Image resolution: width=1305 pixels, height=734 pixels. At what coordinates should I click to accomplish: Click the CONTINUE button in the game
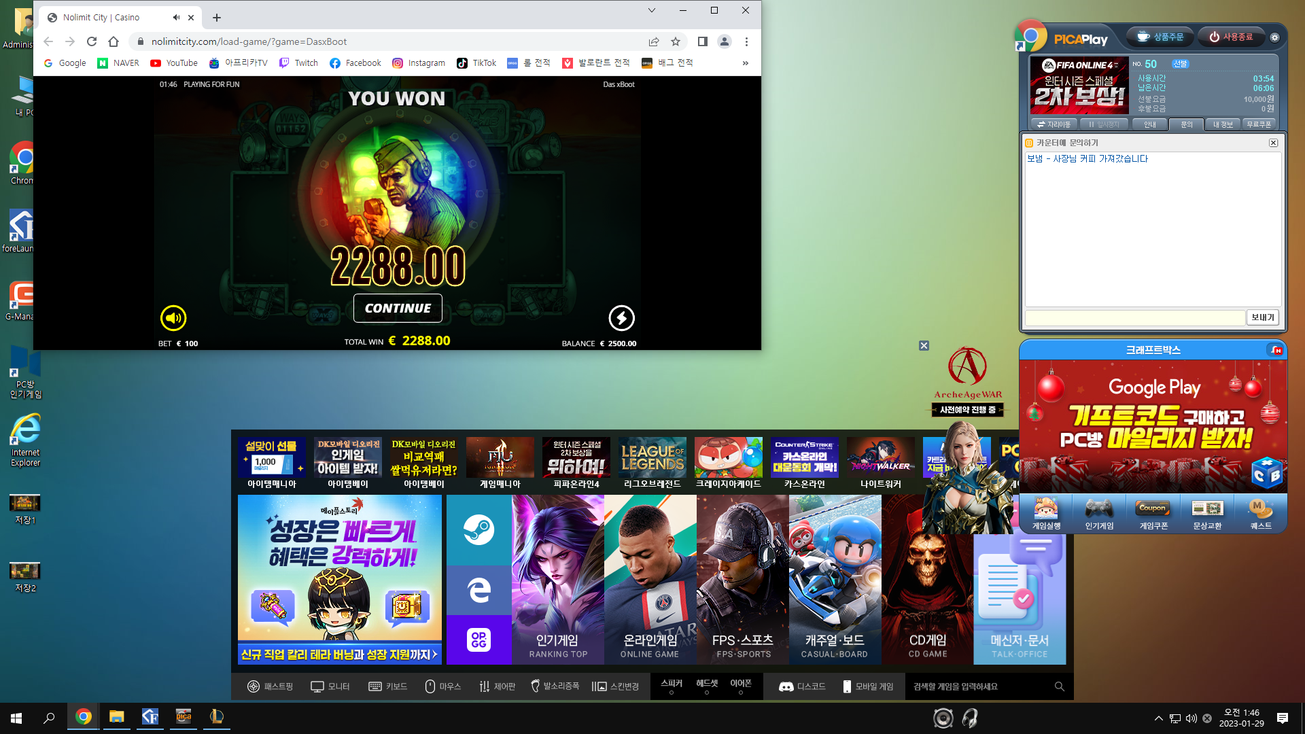pyautogui.click(x=398, y=308)
